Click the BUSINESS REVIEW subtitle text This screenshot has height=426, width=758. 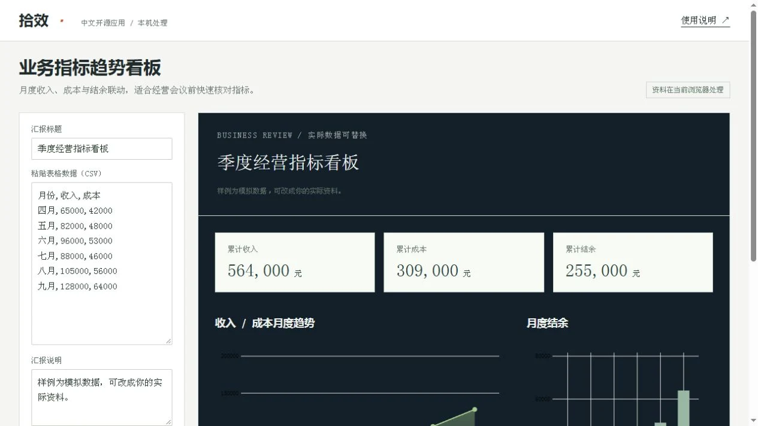tap(292, 135)
